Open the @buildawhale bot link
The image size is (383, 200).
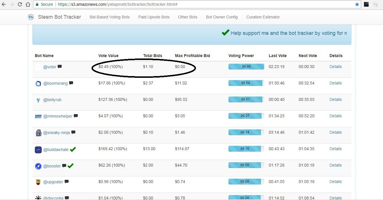coord(56,149)
